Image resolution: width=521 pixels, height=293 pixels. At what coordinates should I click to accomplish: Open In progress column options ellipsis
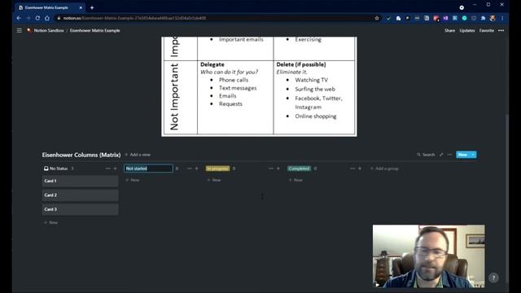point(271,168)
